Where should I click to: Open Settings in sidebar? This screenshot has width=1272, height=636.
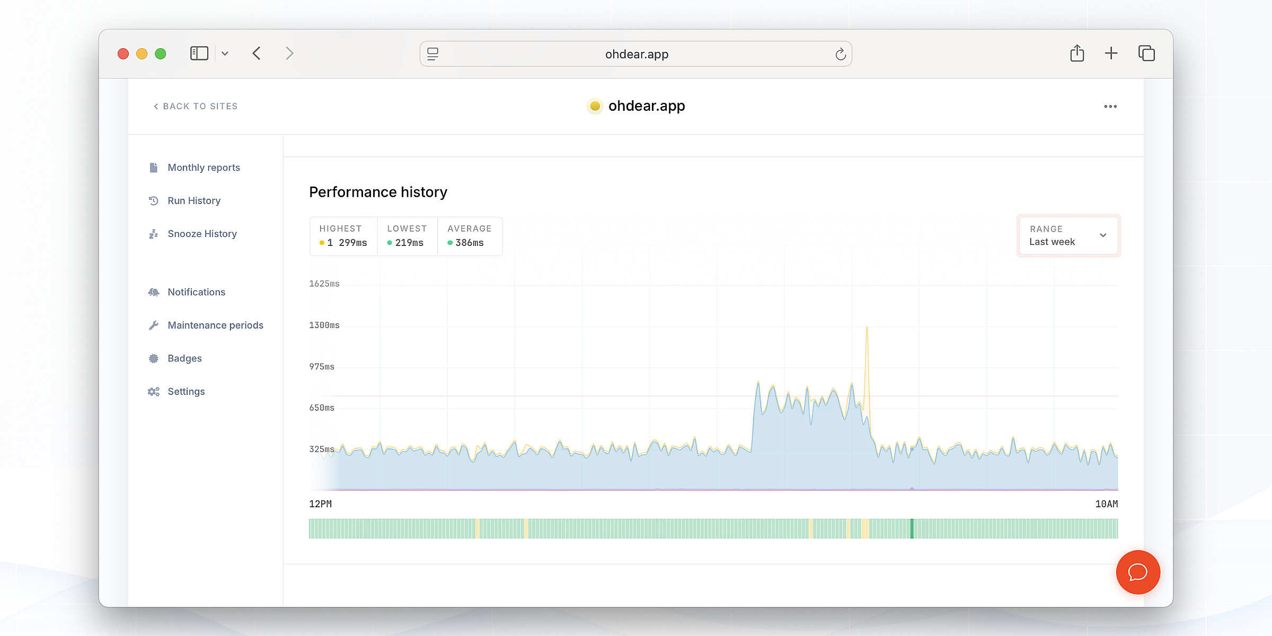tap(187, 392)
